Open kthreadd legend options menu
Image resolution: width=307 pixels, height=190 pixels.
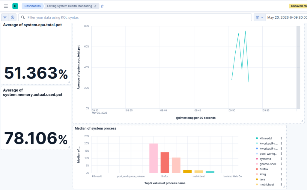pyautogui.click(x=281, y=138)
